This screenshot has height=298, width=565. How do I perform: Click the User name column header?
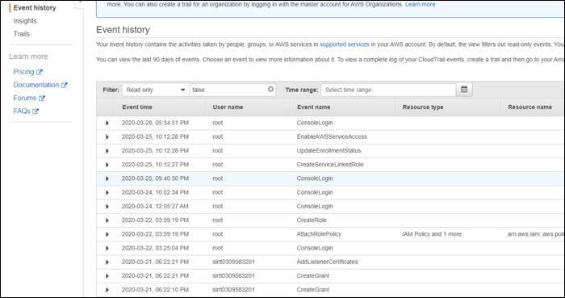click(x=228, y=107)
